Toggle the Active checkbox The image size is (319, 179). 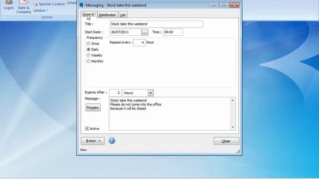tap(87, 128)
